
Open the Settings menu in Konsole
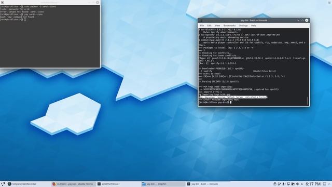pos(243,25)
